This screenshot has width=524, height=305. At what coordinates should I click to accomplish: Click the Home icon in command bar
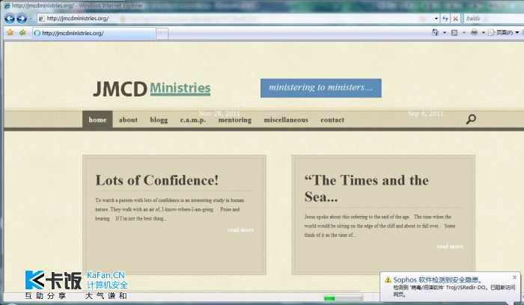coord(436,33)
